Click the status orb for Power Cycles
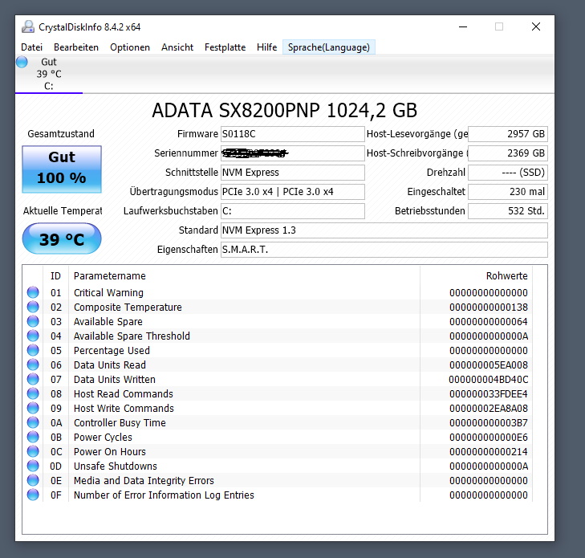The image size is (585, 558). (33, 437)
